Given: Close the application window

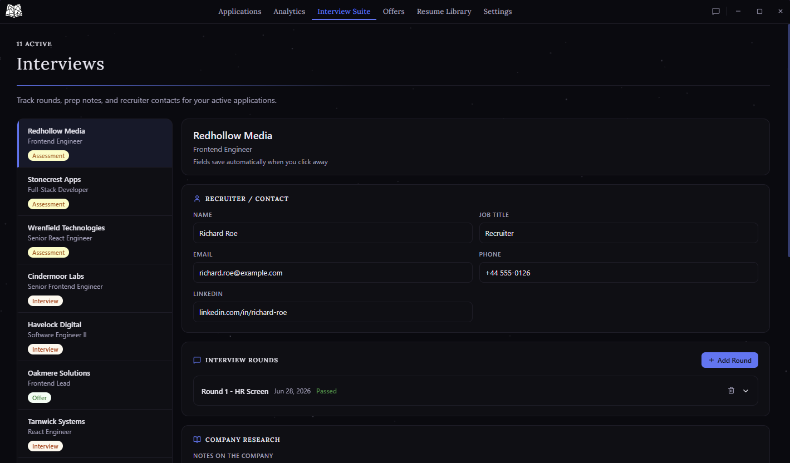Looking at the screenshot, I should [781, 11].
